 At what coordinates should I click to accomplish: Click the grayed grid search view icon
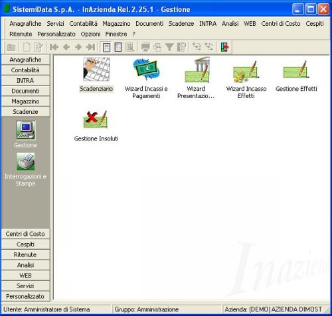[129, 47]
